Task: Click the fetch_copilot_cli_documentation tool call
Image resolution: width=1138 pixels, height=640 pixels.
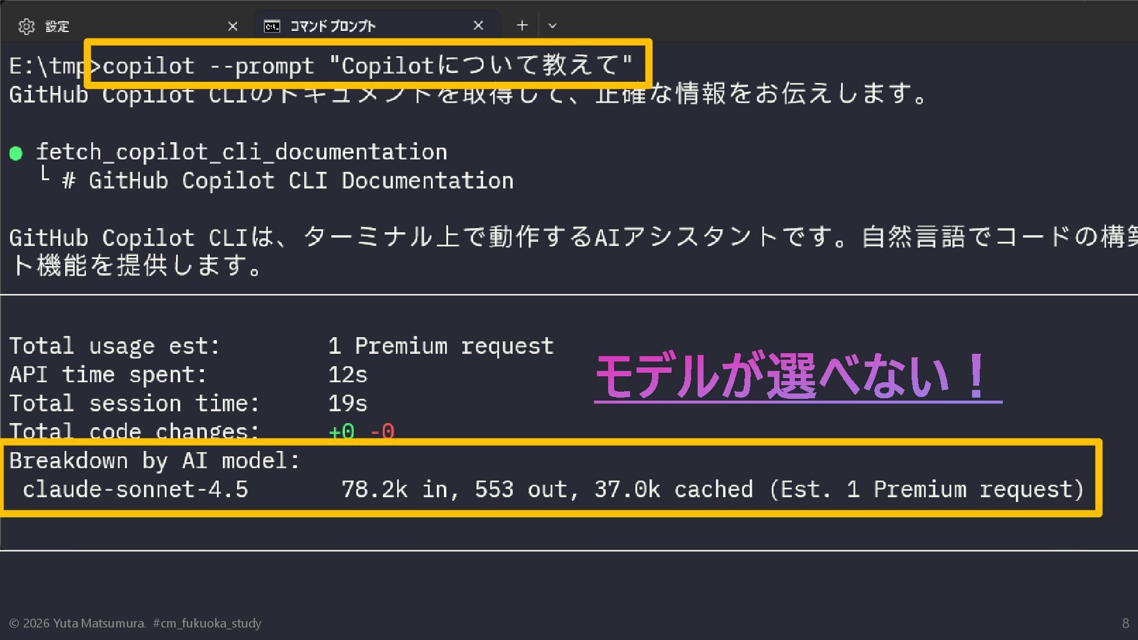Action: (x=242, y=152)
